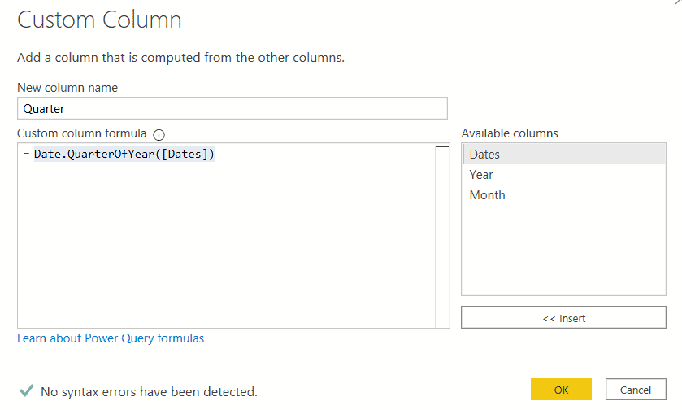Select Month in Available columns
Image resolution: width=682 pixels, height=410 pixels.
pos(563,195)
